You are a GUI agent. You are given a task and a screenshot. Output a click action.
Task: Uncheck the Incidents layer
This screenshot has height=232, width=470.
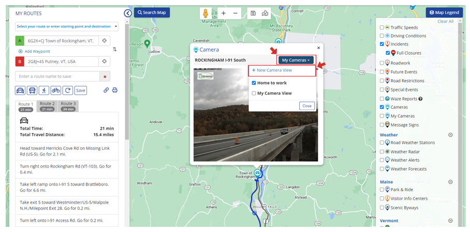pyautogui.click(x=382, y=44)
